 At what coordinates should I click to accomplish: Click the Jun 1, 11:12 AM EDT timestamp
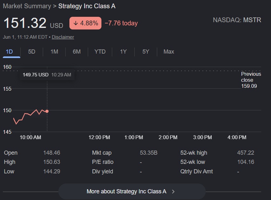[25, 37]
